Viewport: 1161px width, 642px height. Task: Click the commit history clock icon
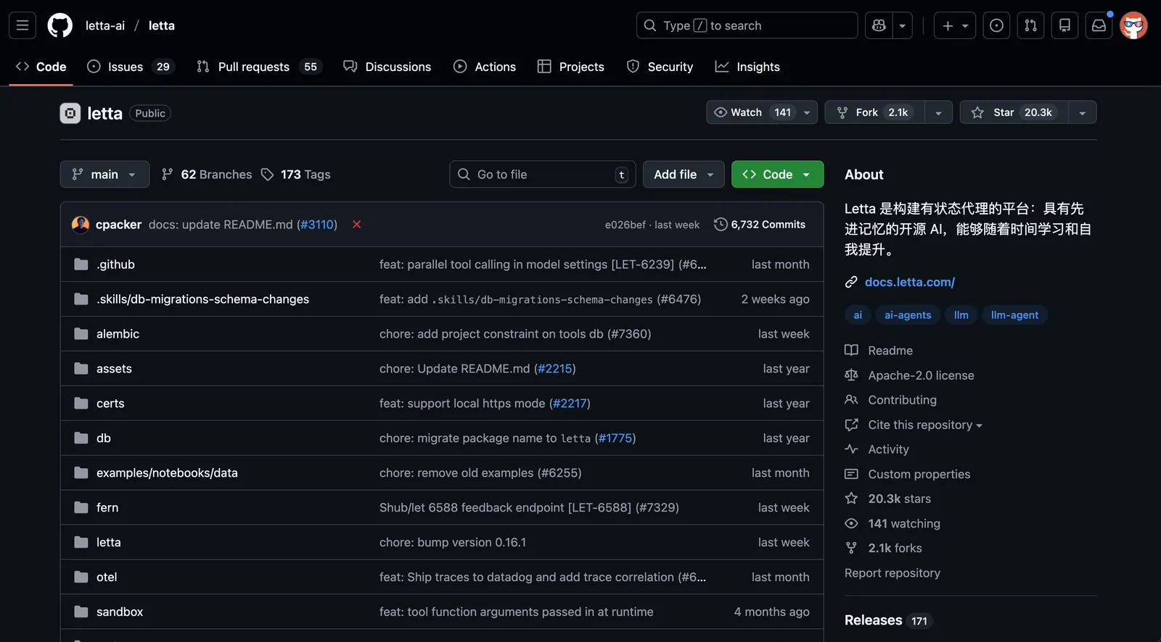721,225
